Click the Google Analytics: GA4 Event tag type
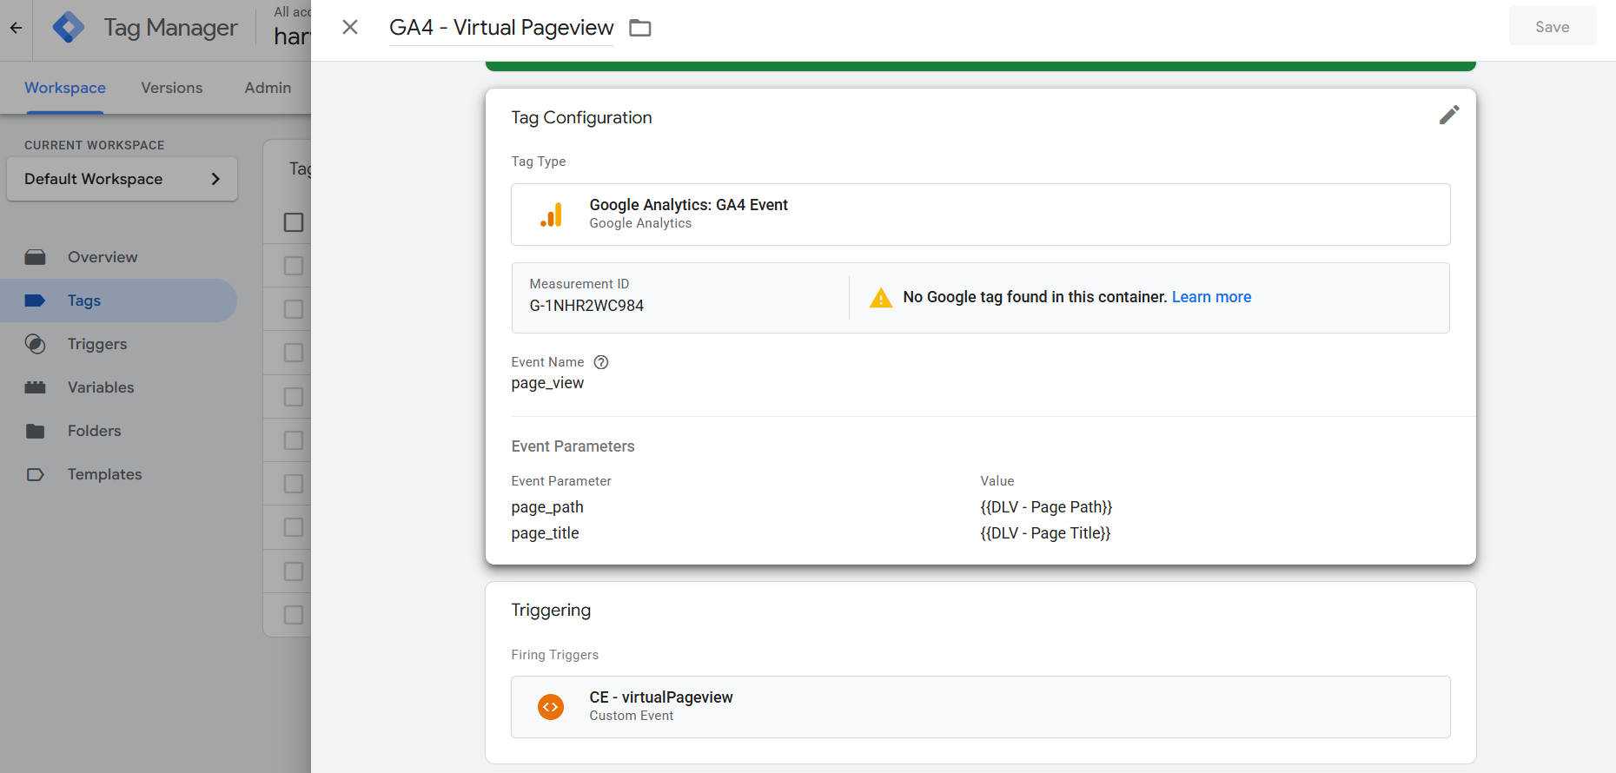 981,215
